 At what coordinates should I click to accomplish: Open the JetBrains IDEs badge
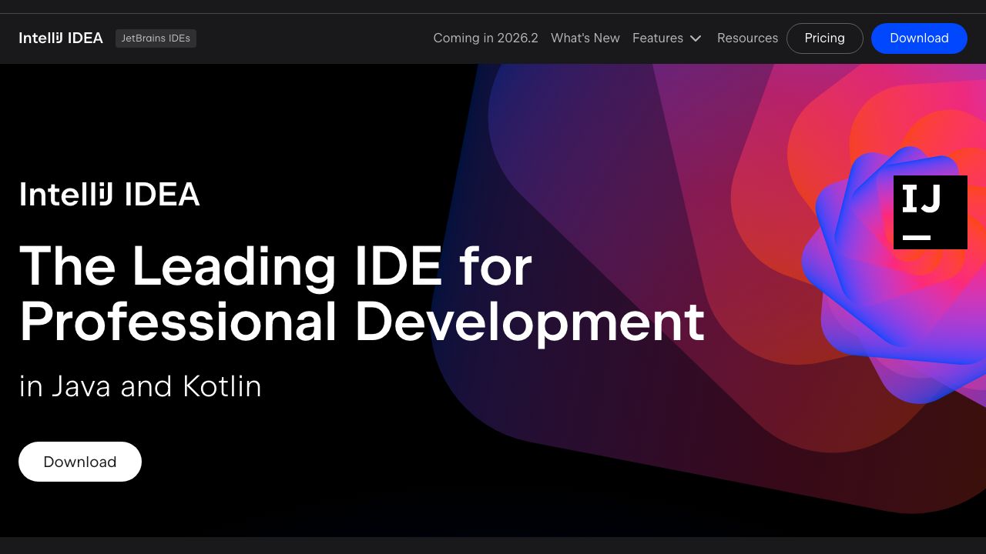click(x=156, y=38)
